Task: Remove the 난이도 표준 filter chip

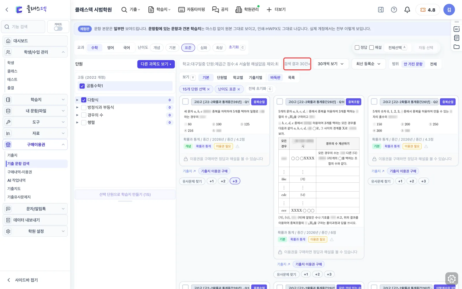Action: click(x=239, y=89)
